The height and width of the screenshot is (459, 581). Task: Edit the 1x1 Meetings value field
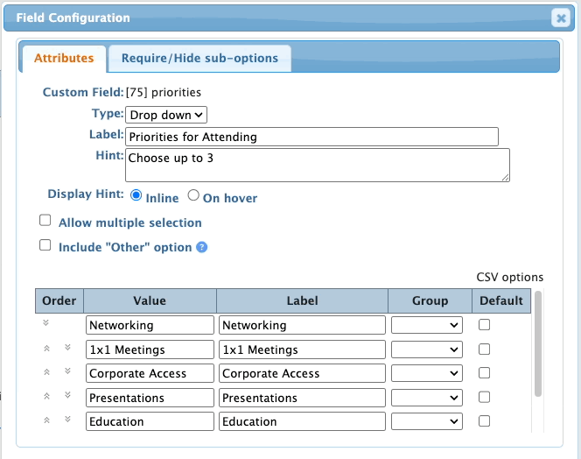point(150,350)
